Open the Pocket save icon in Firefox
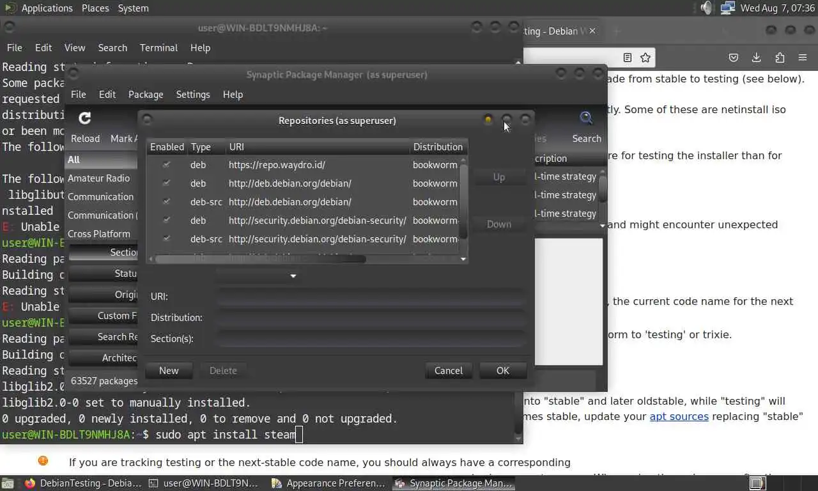This screenshot has width=818, height=491. (734, 58)
